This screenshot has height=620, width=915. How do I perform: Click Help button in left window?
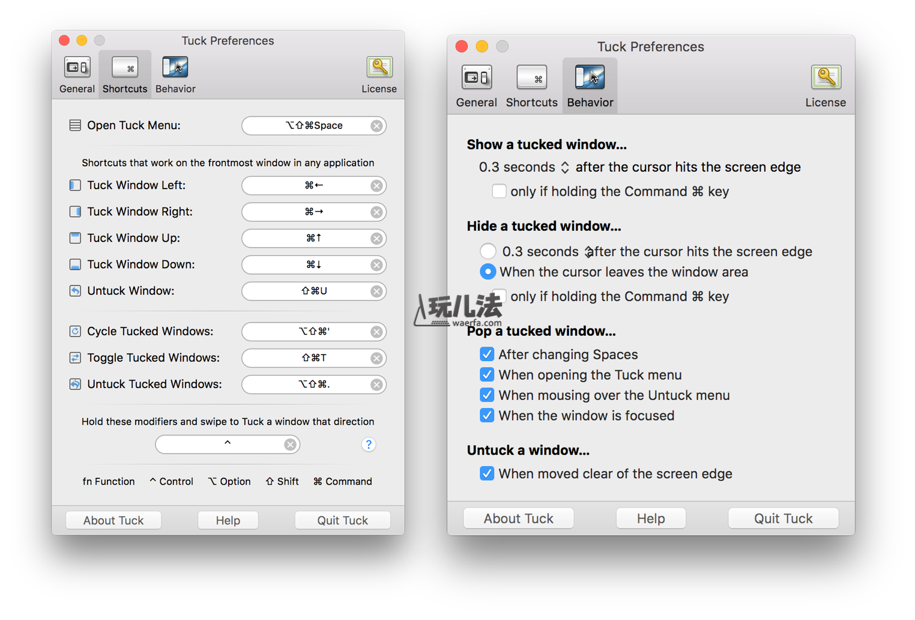point(228,520)
